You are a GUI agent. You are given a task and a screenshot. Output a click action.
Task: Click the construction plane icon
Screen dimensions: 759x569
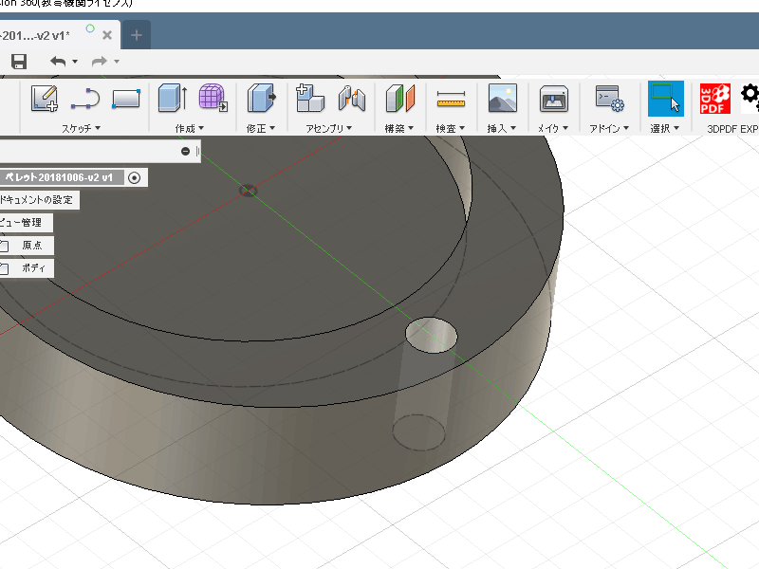click(x=400, y=98)
